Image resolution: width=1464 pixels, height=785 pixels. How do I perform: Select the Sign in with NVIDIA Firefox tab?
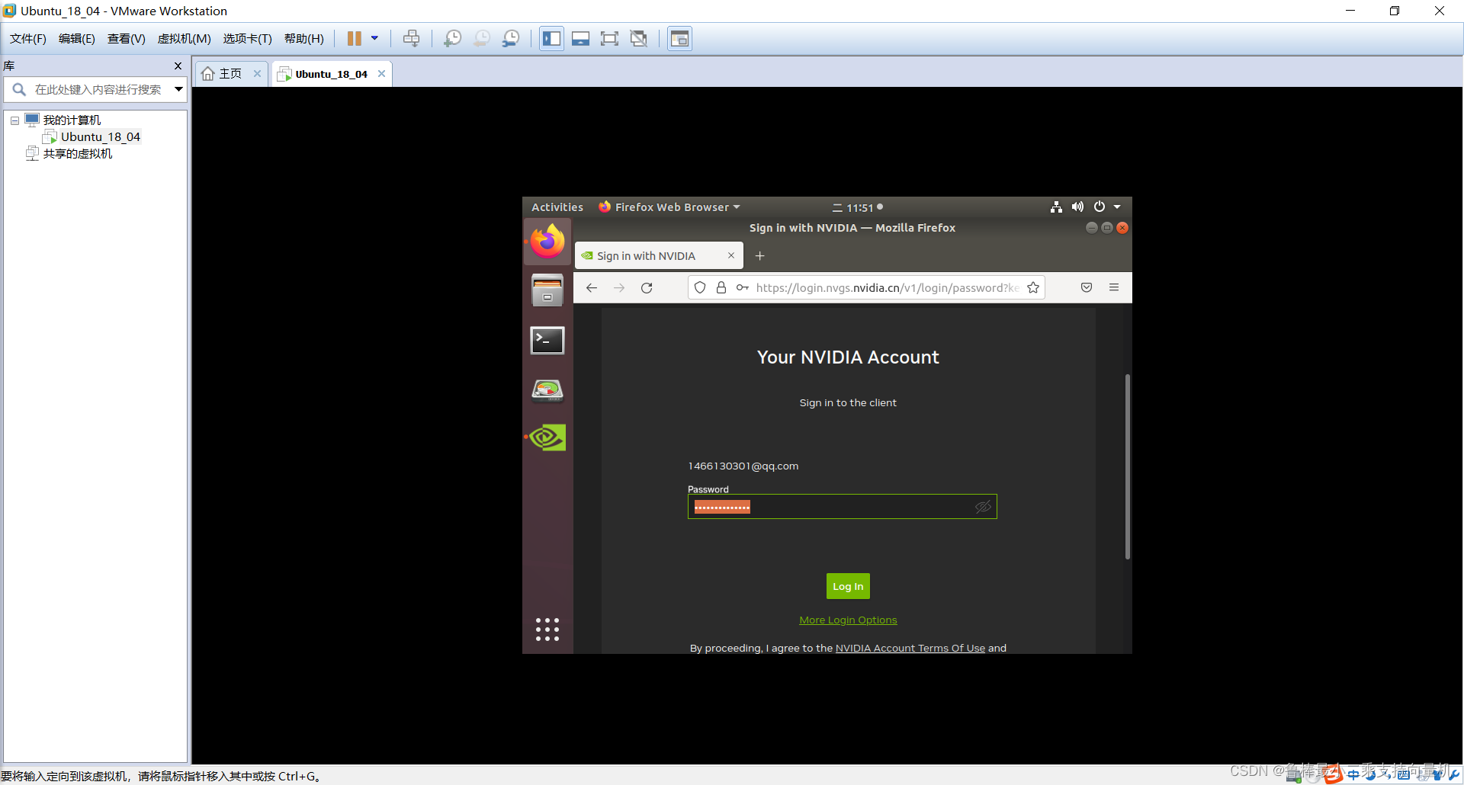point(659,256)
